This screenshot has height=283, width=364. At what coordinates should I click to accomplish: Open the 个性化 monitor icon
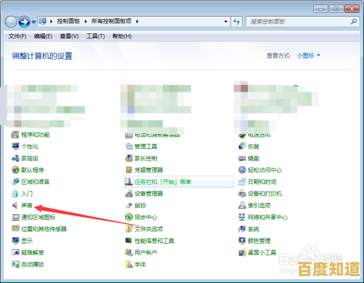(x=15, y=146)
